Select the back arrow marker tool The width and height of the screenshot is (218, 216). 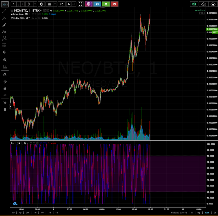(4, 52)
